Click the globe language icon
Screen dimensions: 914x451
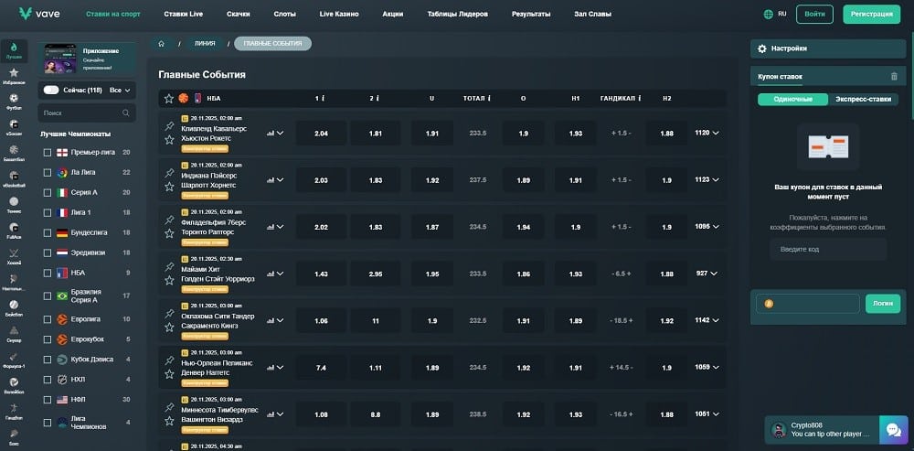[769, 14]
